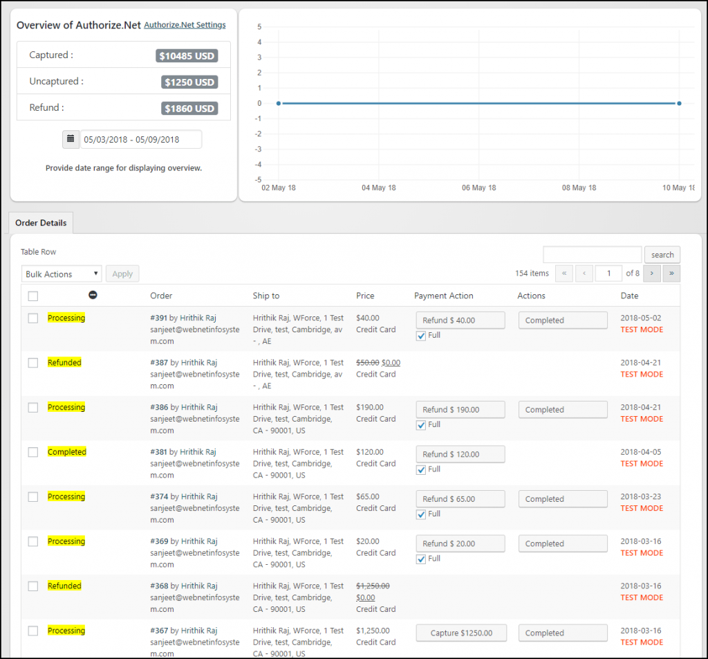Screen dimensions: 708x659
Task: Select the checkbox for order #374
Action: click(33, 497)
